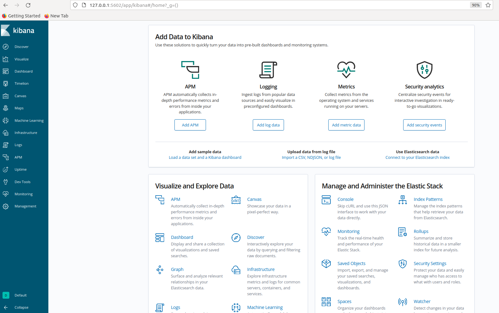Open the Logs icon in sidebar
This screenshot has height=313, width=499.
[x=6, y=145]
